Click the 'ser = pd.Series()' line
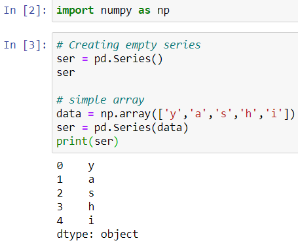 tap(109, 59)
